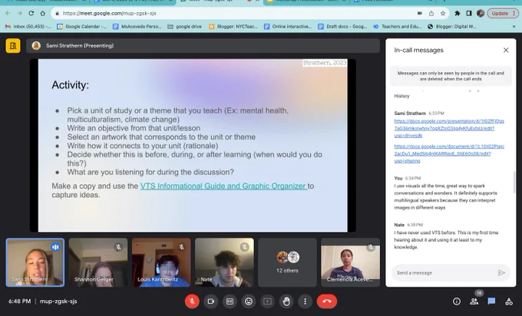The image size is (522, 316).
Task: Click the chat panel scrollbar
Action: (x=514, y=182)
